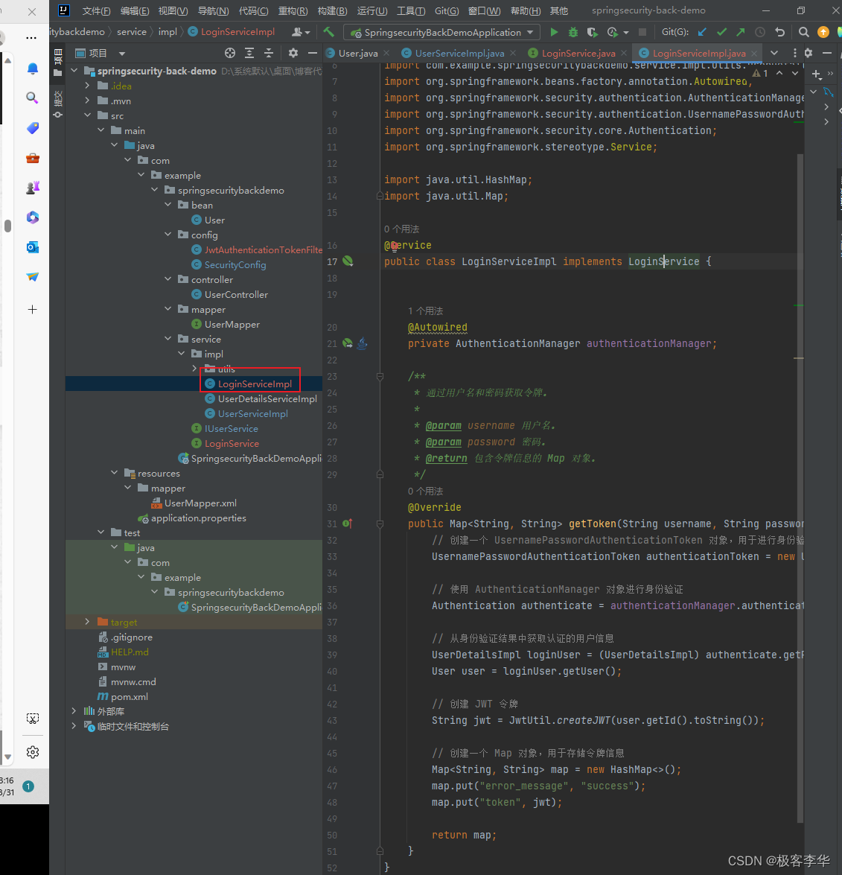
Task: Toggle the Project tool window sidebar button
Action: point(58,62)
